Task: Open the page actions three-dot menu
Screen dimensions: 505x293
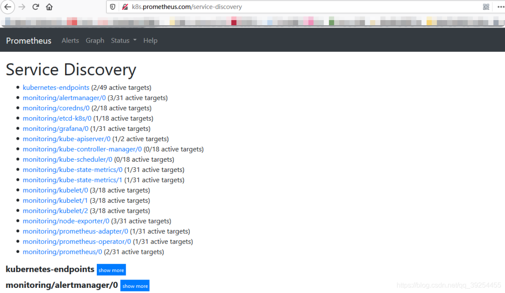Action: click(x=500, y=7)
